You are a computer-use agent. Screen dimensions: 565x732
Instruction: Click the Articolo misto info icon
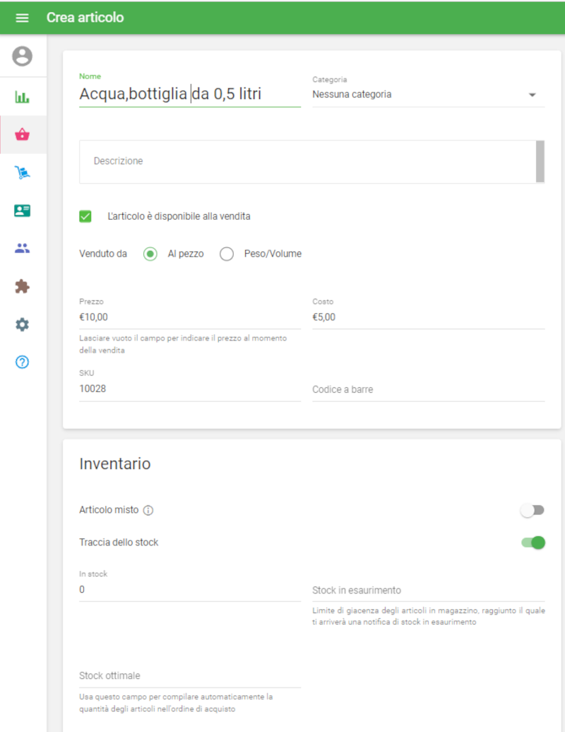[148, 510]
